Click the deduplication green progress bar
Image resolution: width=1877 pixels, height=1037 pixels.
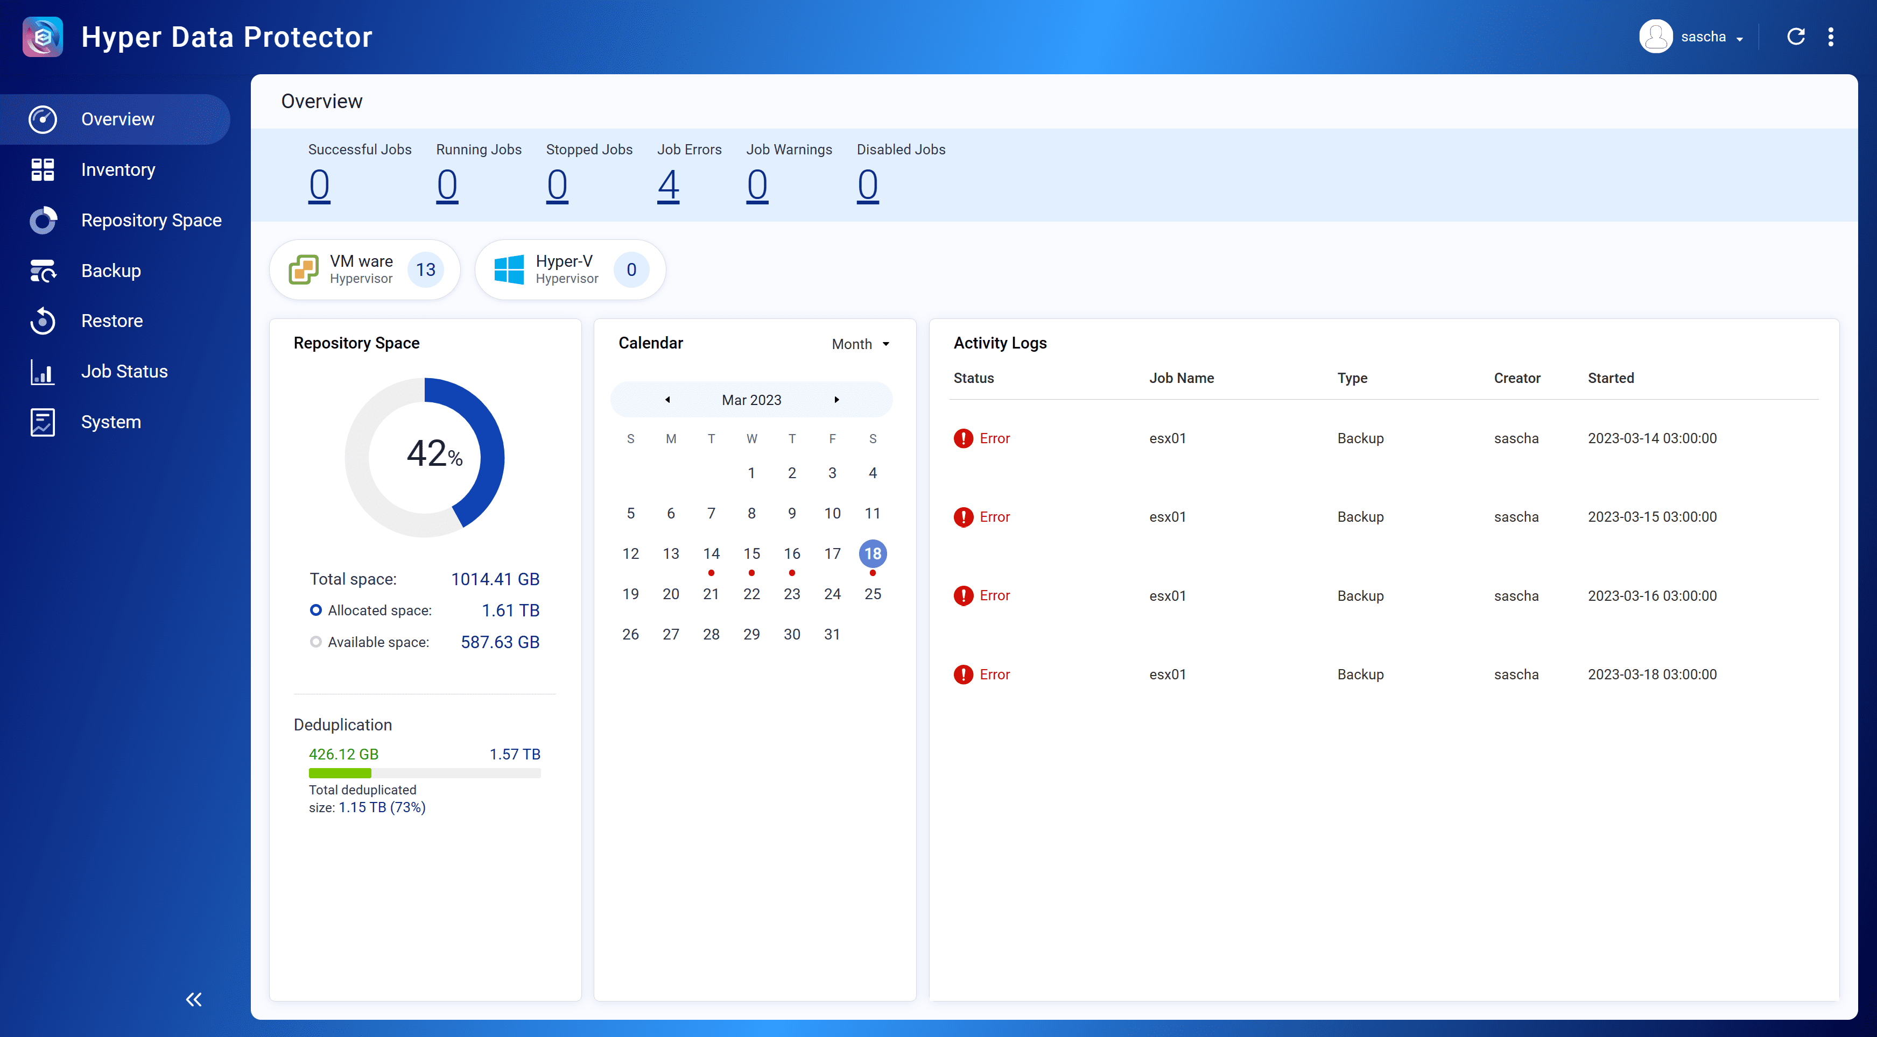(x=340, y=773)
